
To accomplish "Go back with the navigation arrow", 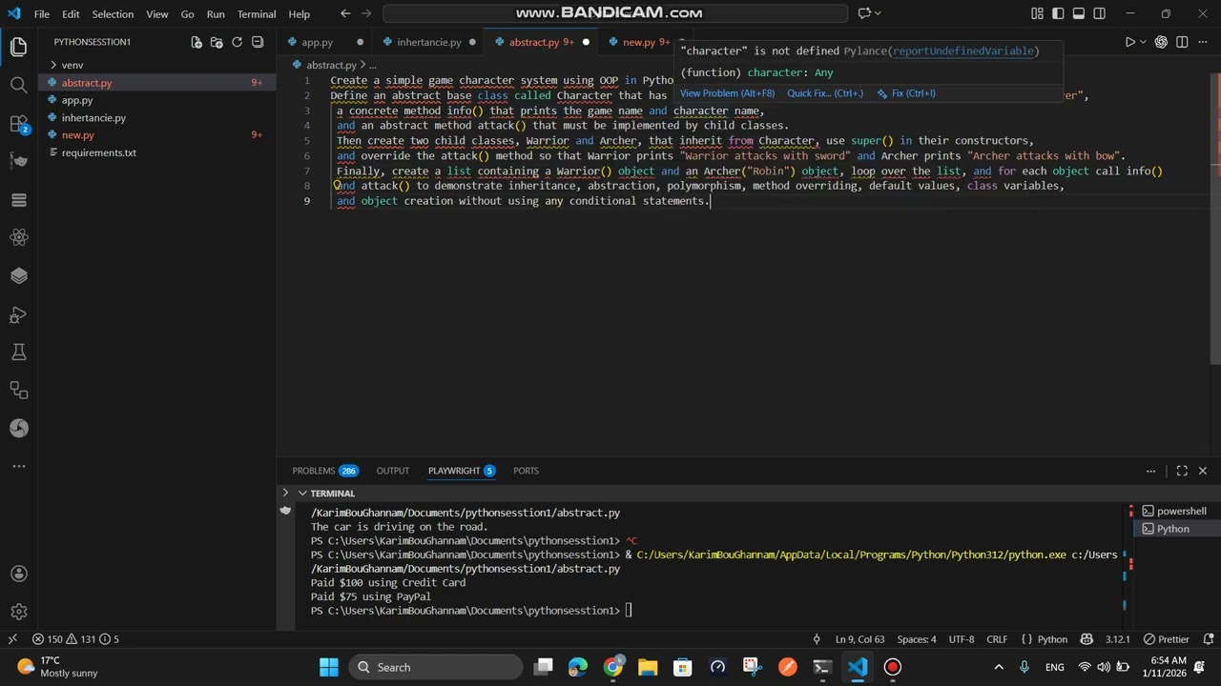I will pyautogui.click(x=345, y=13).
